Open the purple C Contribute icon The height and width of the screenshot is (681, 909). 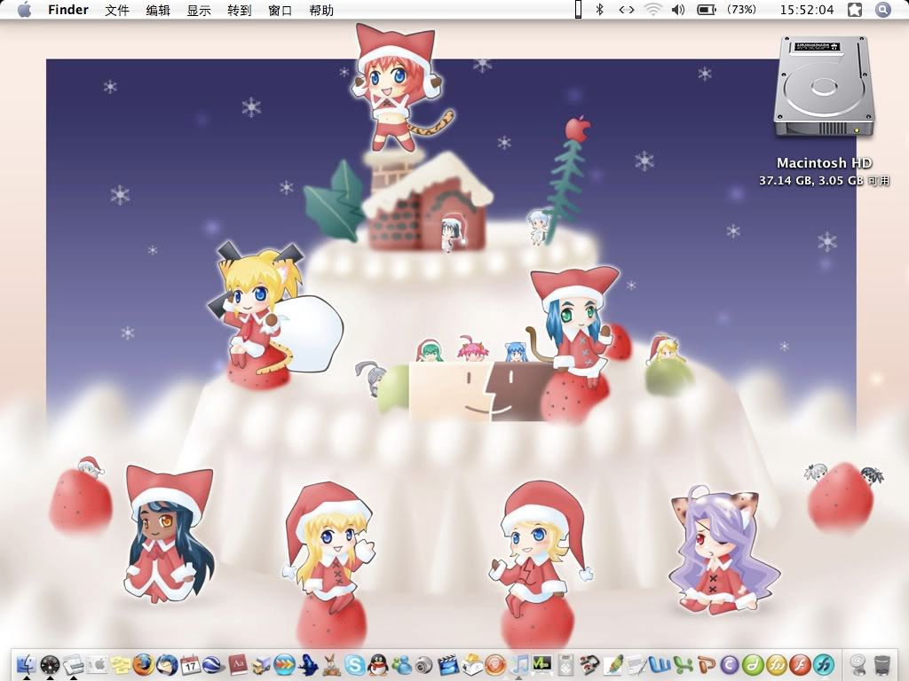[730, 665]
